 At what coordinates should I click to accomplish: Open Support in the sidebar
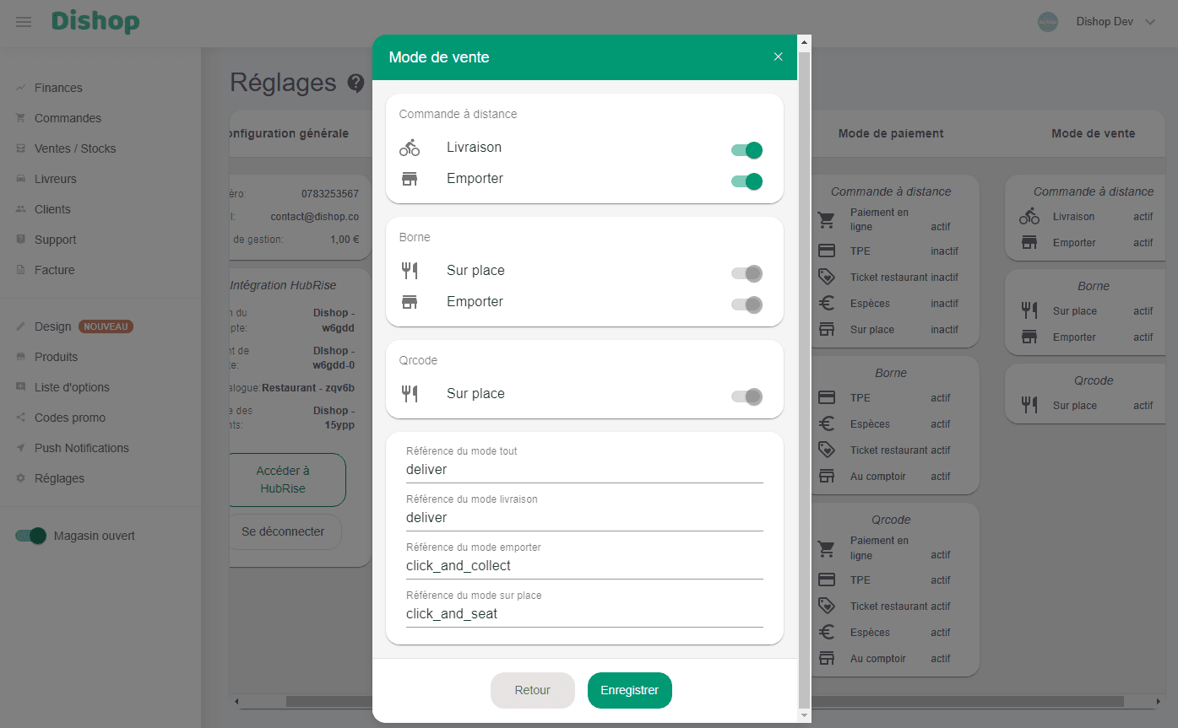pyautogui.click(x=56, y=240)
